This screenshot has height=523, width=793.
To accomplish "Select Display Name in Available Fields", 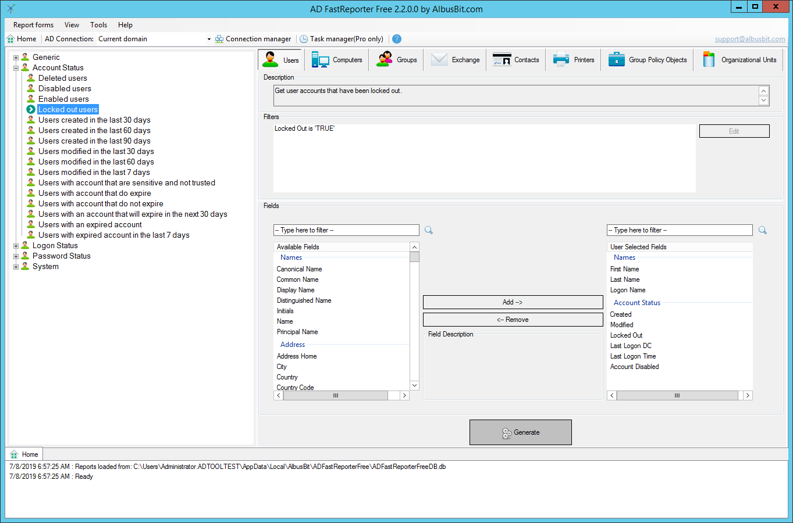I will [296, 290].
